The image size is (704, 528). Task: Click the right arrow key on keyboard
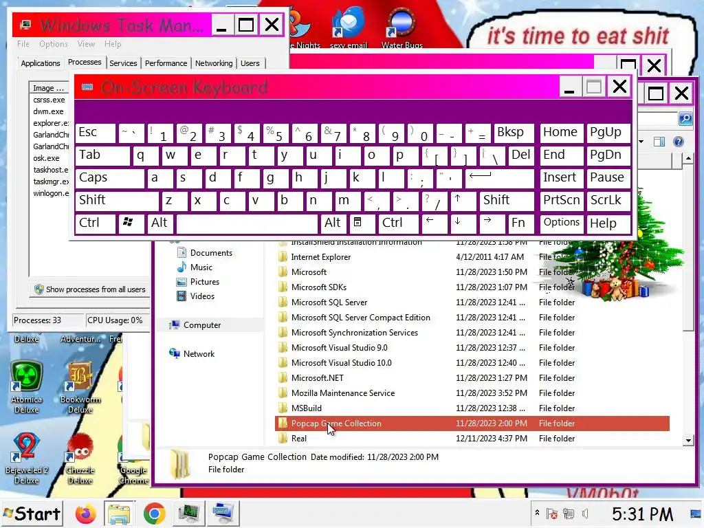[x=492, y=223]
